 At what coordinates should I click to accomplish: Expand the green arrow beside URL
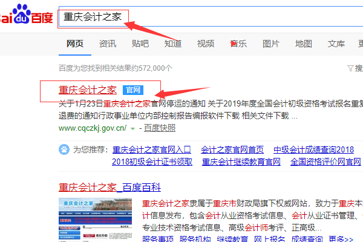(x=132, y=129)
